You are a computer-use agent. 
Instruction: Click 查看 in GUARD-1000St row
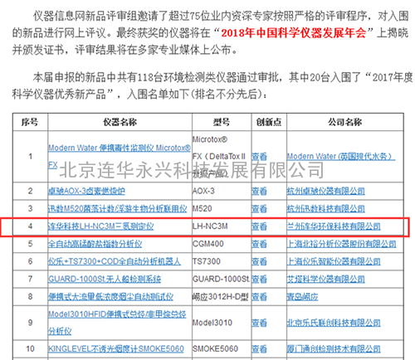click(x=259, y=279)
